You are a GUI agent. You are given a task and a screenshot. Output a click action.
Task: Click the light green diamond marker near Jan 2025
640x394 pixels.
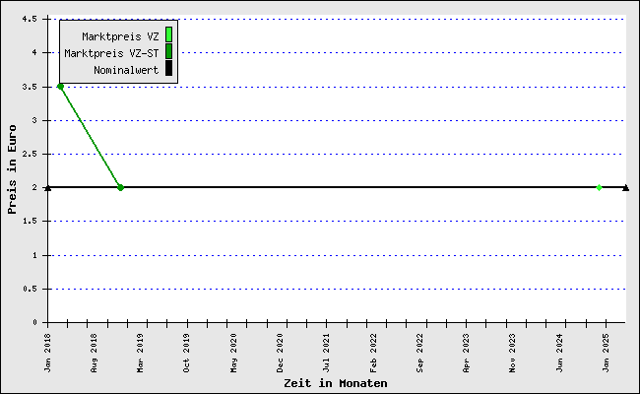pyautogui.click(x=599, y=187)
